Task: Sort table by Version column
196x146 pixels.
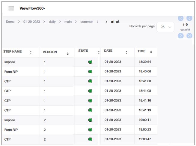Action: [67, 54]
